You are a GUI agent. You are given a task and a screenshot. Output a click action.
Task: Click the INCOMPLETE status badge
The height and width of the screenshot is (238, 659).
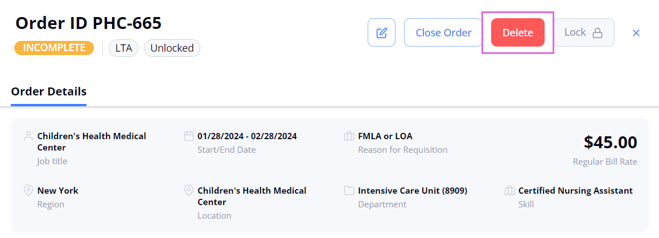[54, 48]
